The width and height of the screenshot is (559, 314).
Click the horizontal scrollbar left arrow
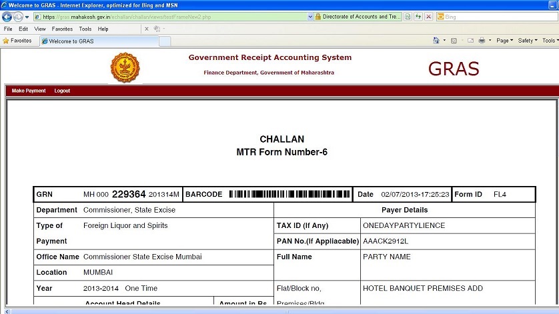(7, 311)
